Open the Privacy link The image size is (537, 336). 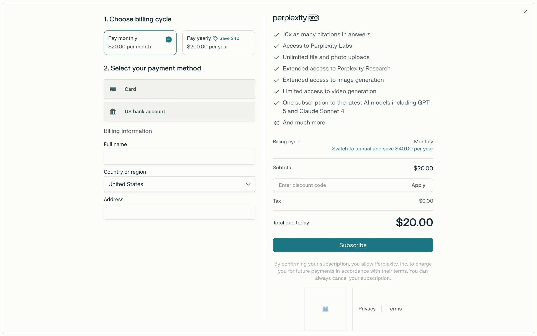pos(367,309)
